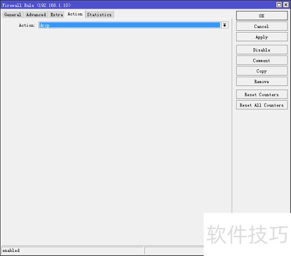The width and height of the screenshot is (291, 256).
Task: Copy the firewall rule
Action: [262, 71]
